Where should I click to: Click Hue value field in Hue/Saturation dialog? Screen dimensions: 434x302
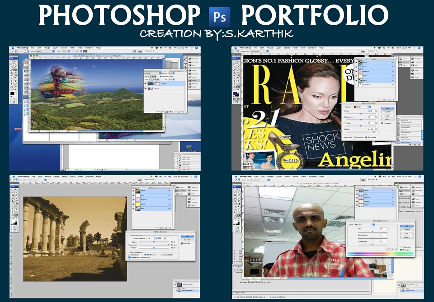(384, 229)
